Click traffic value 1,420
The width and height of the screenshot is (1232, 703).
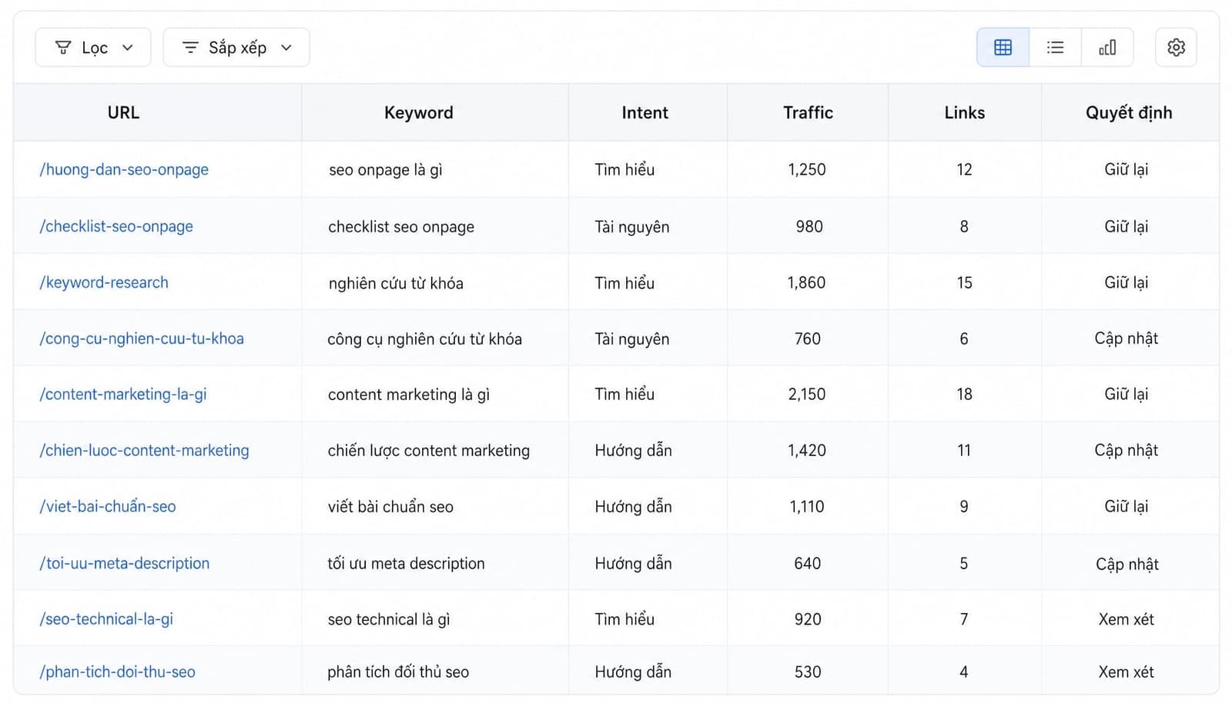(807, 450)
